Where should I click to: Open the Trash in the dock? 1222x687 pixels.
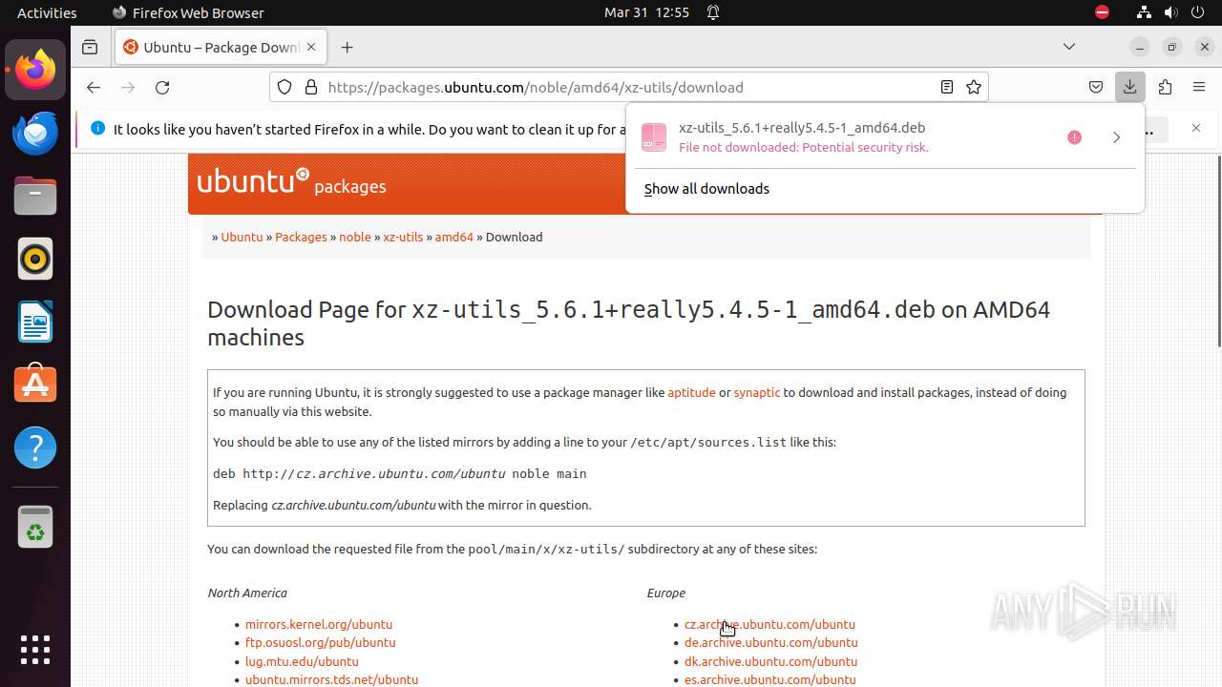coord(35,528)
